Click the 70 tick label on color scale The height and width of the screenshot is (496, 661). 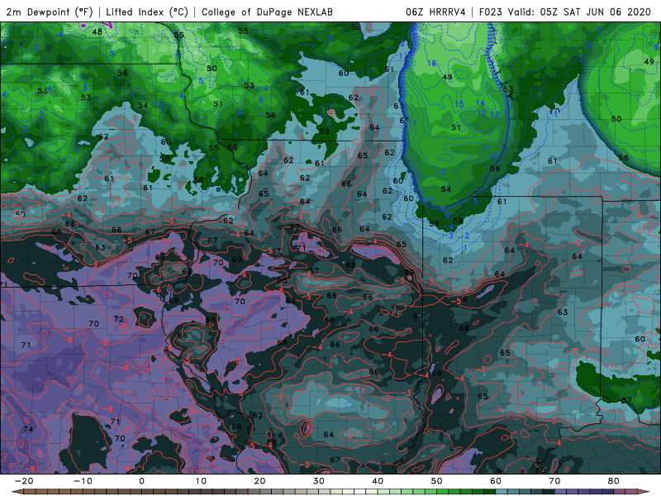(x=554, y=481)
